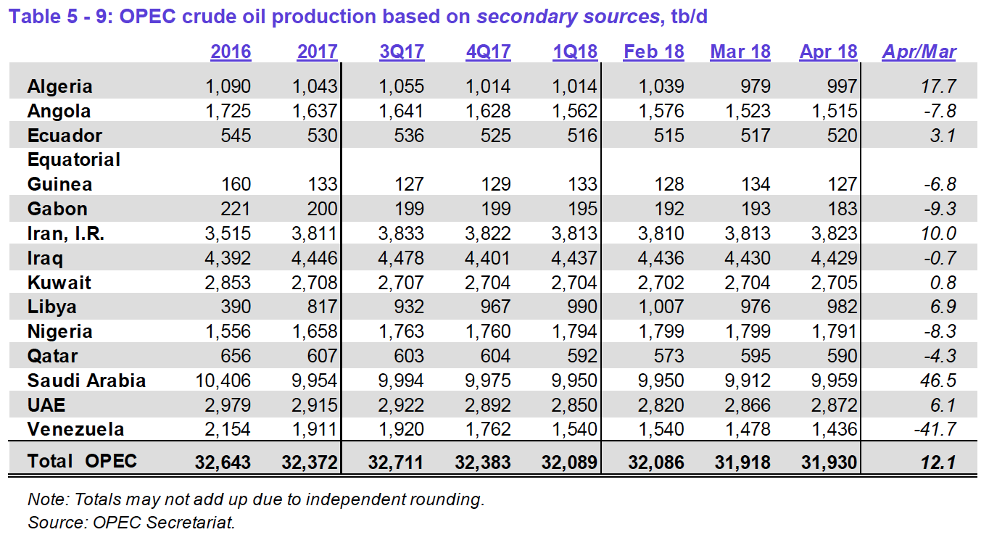Click the 2016 column header
The width and height of the screenshot is (989, 540).
(x=231, y=51)
